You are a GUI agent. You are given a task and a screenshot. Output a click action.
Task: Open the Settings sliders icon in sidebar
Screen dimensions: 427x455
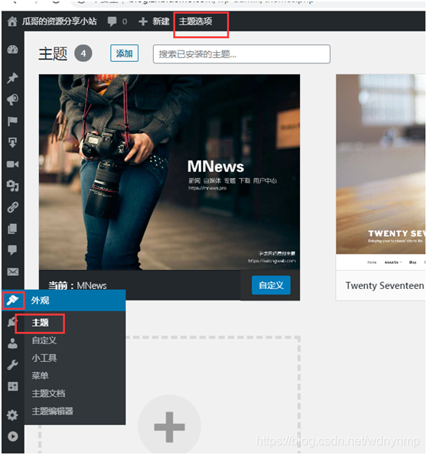coord(12,386)
